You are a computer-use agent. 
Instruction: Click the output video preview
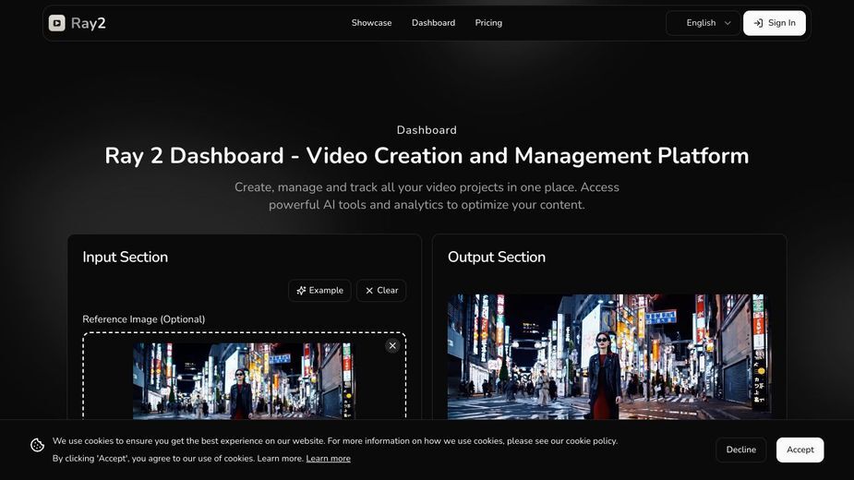[x=609, y=357]
